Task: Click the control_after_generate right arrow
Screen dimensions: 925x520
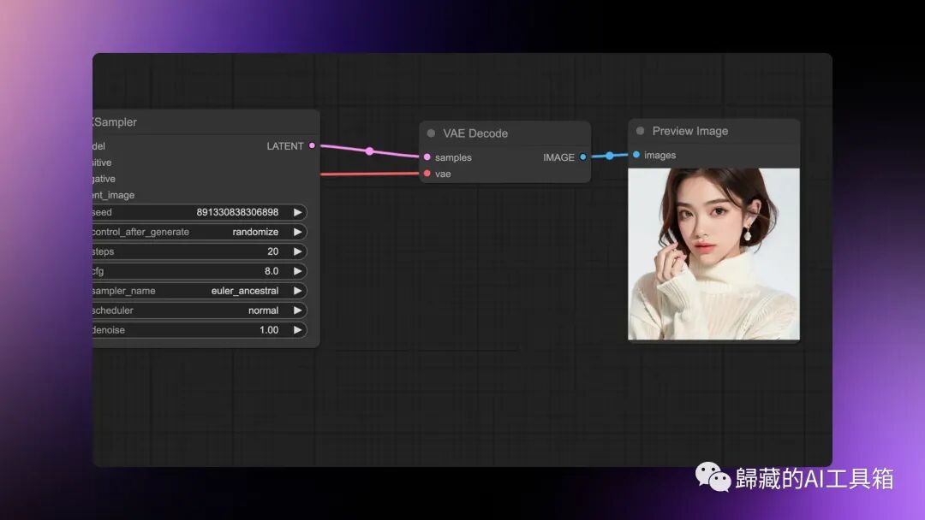Action: 297,232
